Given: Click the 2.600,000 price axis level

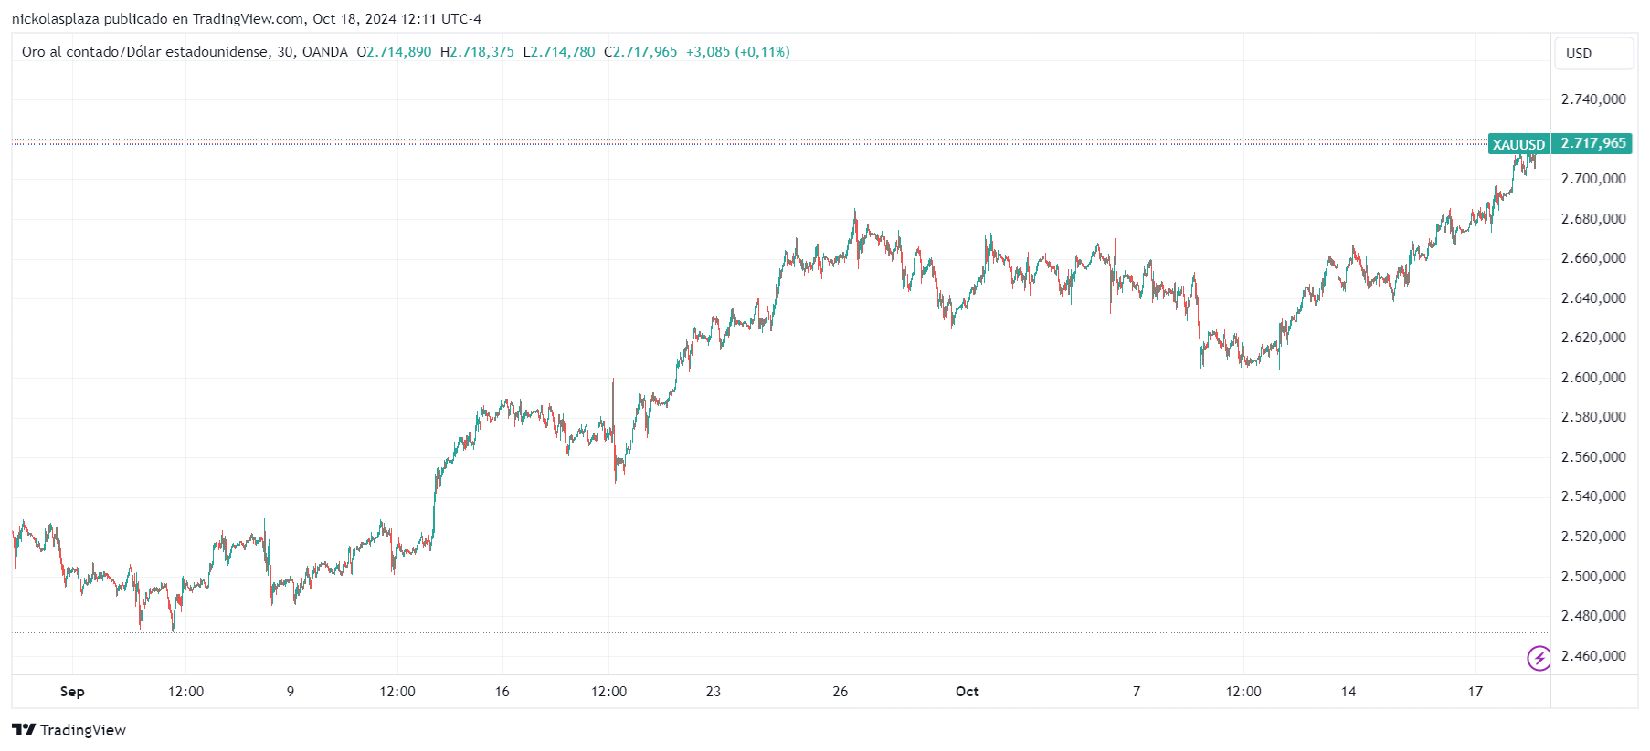Looking at the screenshot, I should point(1593,378).
